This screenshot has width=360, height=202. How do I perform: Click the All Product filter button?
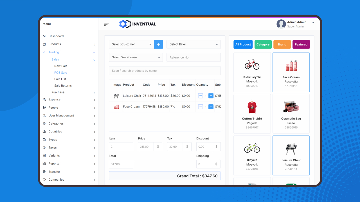(243, 44)
